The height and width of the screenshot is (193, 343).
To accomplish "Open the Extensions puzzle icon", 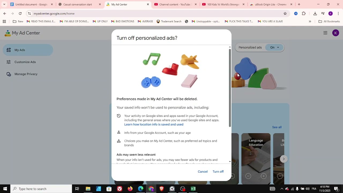I will pos(304,13).
